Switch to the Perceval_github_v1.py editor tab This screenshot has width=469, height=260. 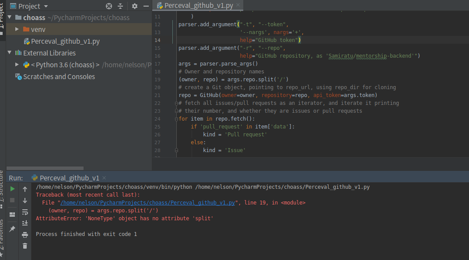(198, 6)
